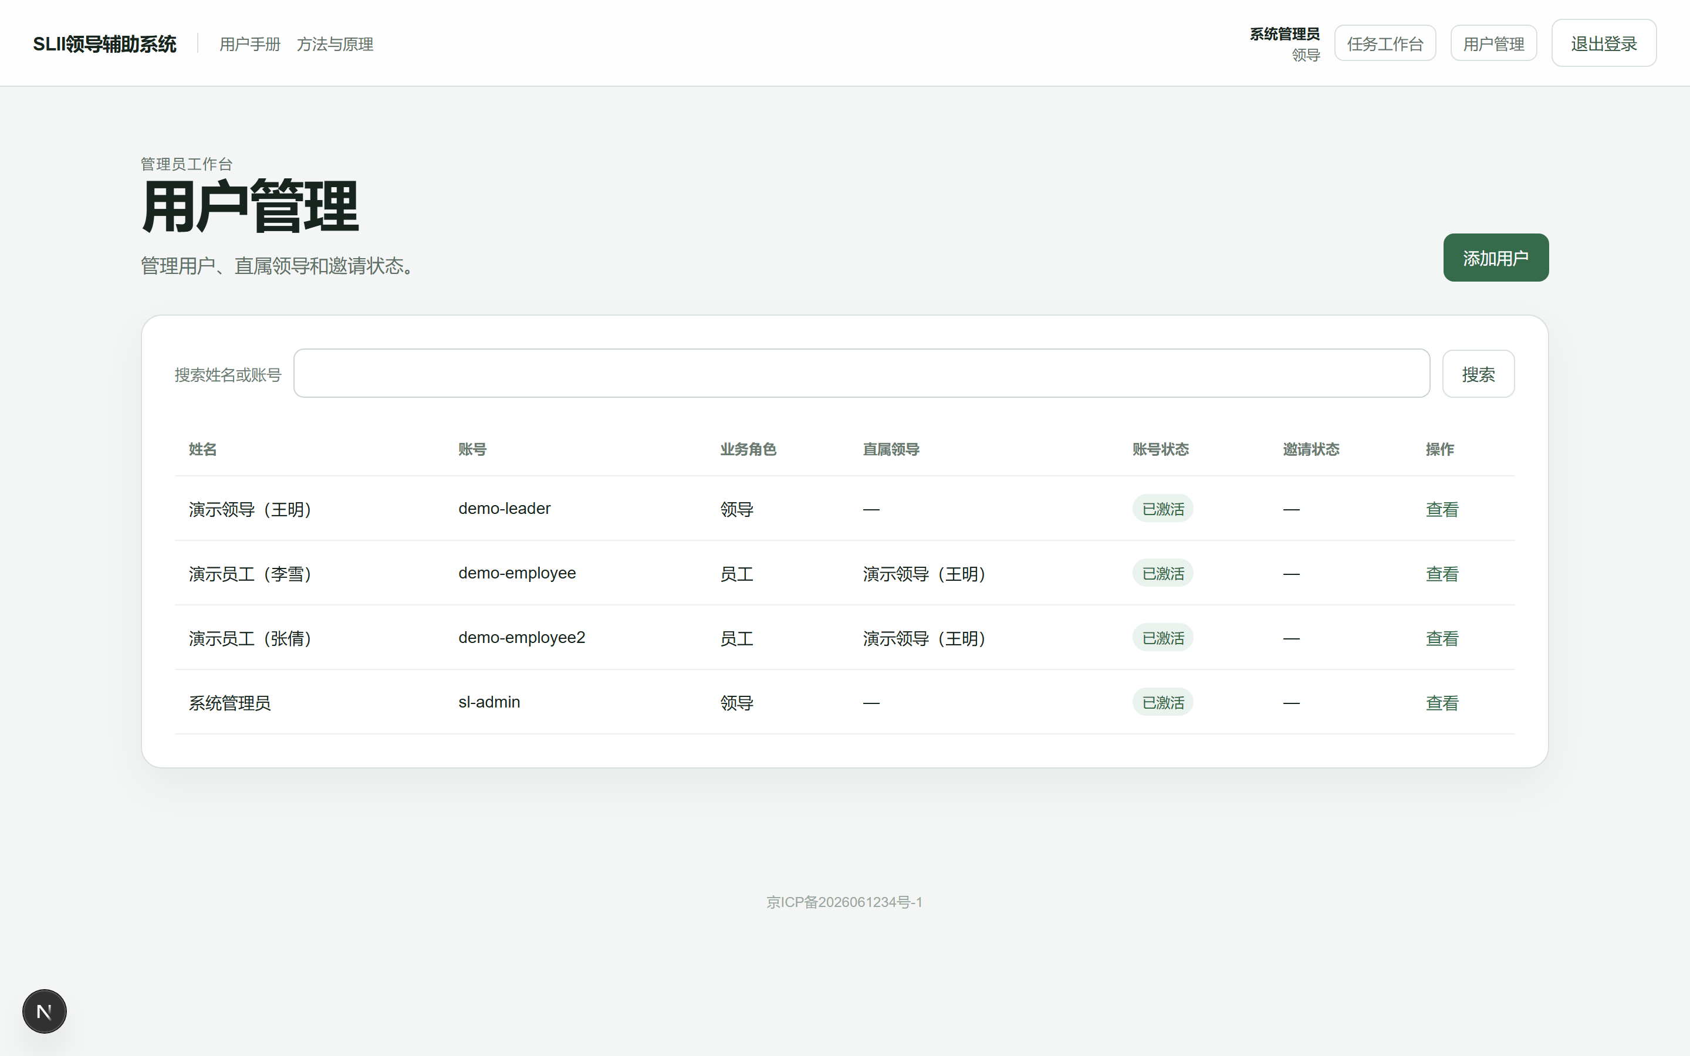Select 系统管理员 in the name column
The image size is (1690, 1056).
click(x=230, y=703)
